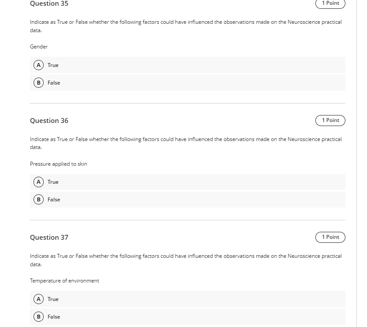The width and height of the screenshot is (367, 327).
Task: Click the 'Pressure applied to skin' text
Action: pos(59,164)
